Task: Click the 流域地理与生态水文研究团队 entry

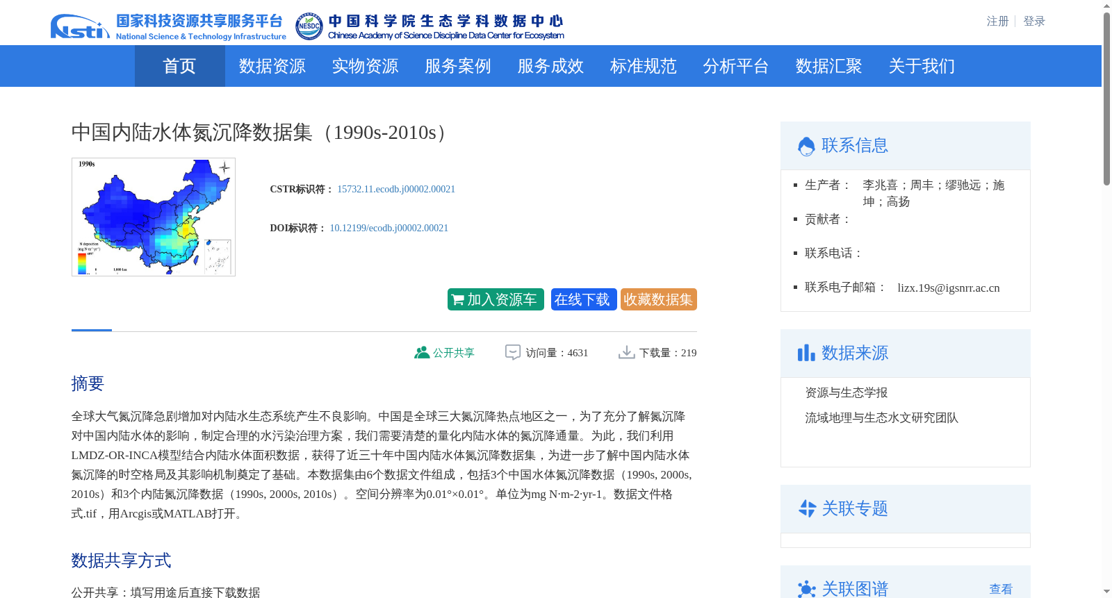Action: 881,417
